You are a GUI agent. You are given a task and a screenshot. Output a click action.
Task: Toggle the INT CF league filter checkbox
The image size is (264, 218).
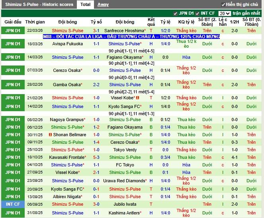click(x=197, y=14)
